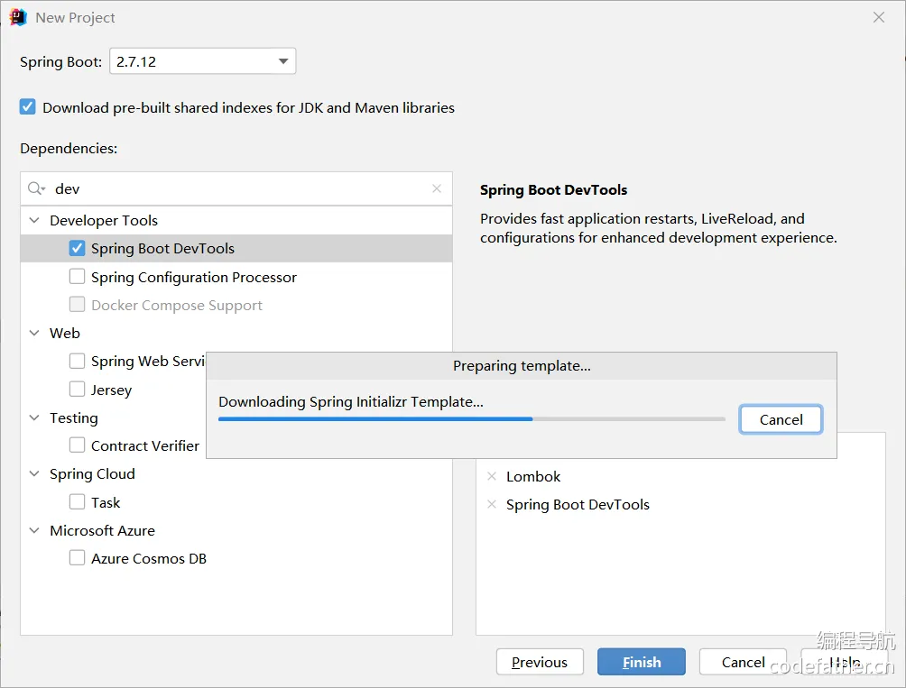The width and height of the screenshot is (906, 688).
Task: Collapse the Web category
Action: (x=34, y=333)
